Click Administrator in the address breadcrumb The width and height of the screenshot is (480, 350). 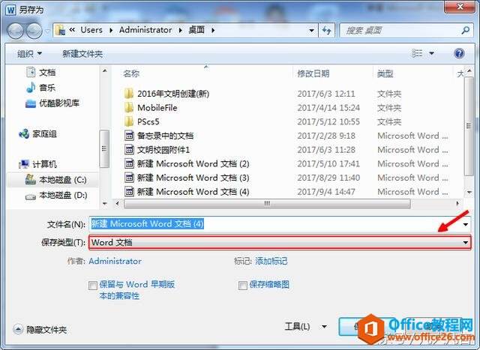click(145, 30)
